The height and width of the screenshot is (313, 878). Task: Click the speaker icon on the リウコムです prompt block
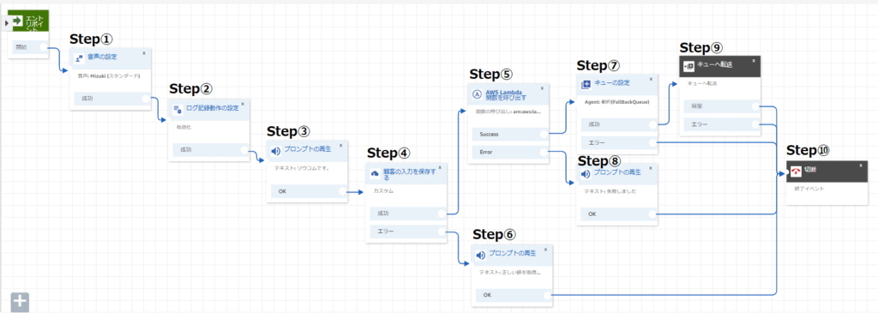(275, 151)
